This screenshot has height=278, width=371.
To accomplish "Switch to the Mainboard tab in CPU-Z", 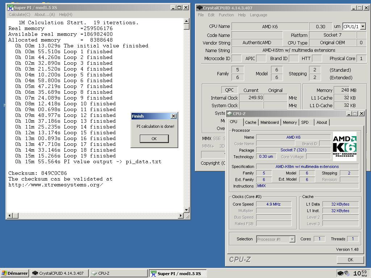I will tap(270, 122).
